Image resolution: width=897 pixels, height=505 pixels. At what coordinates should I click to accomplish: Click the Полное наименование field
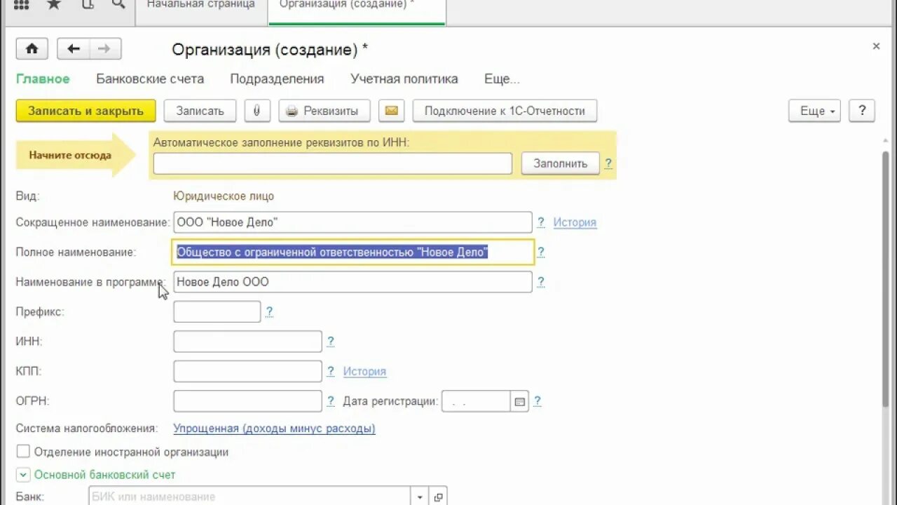click(x=352, y=252)
